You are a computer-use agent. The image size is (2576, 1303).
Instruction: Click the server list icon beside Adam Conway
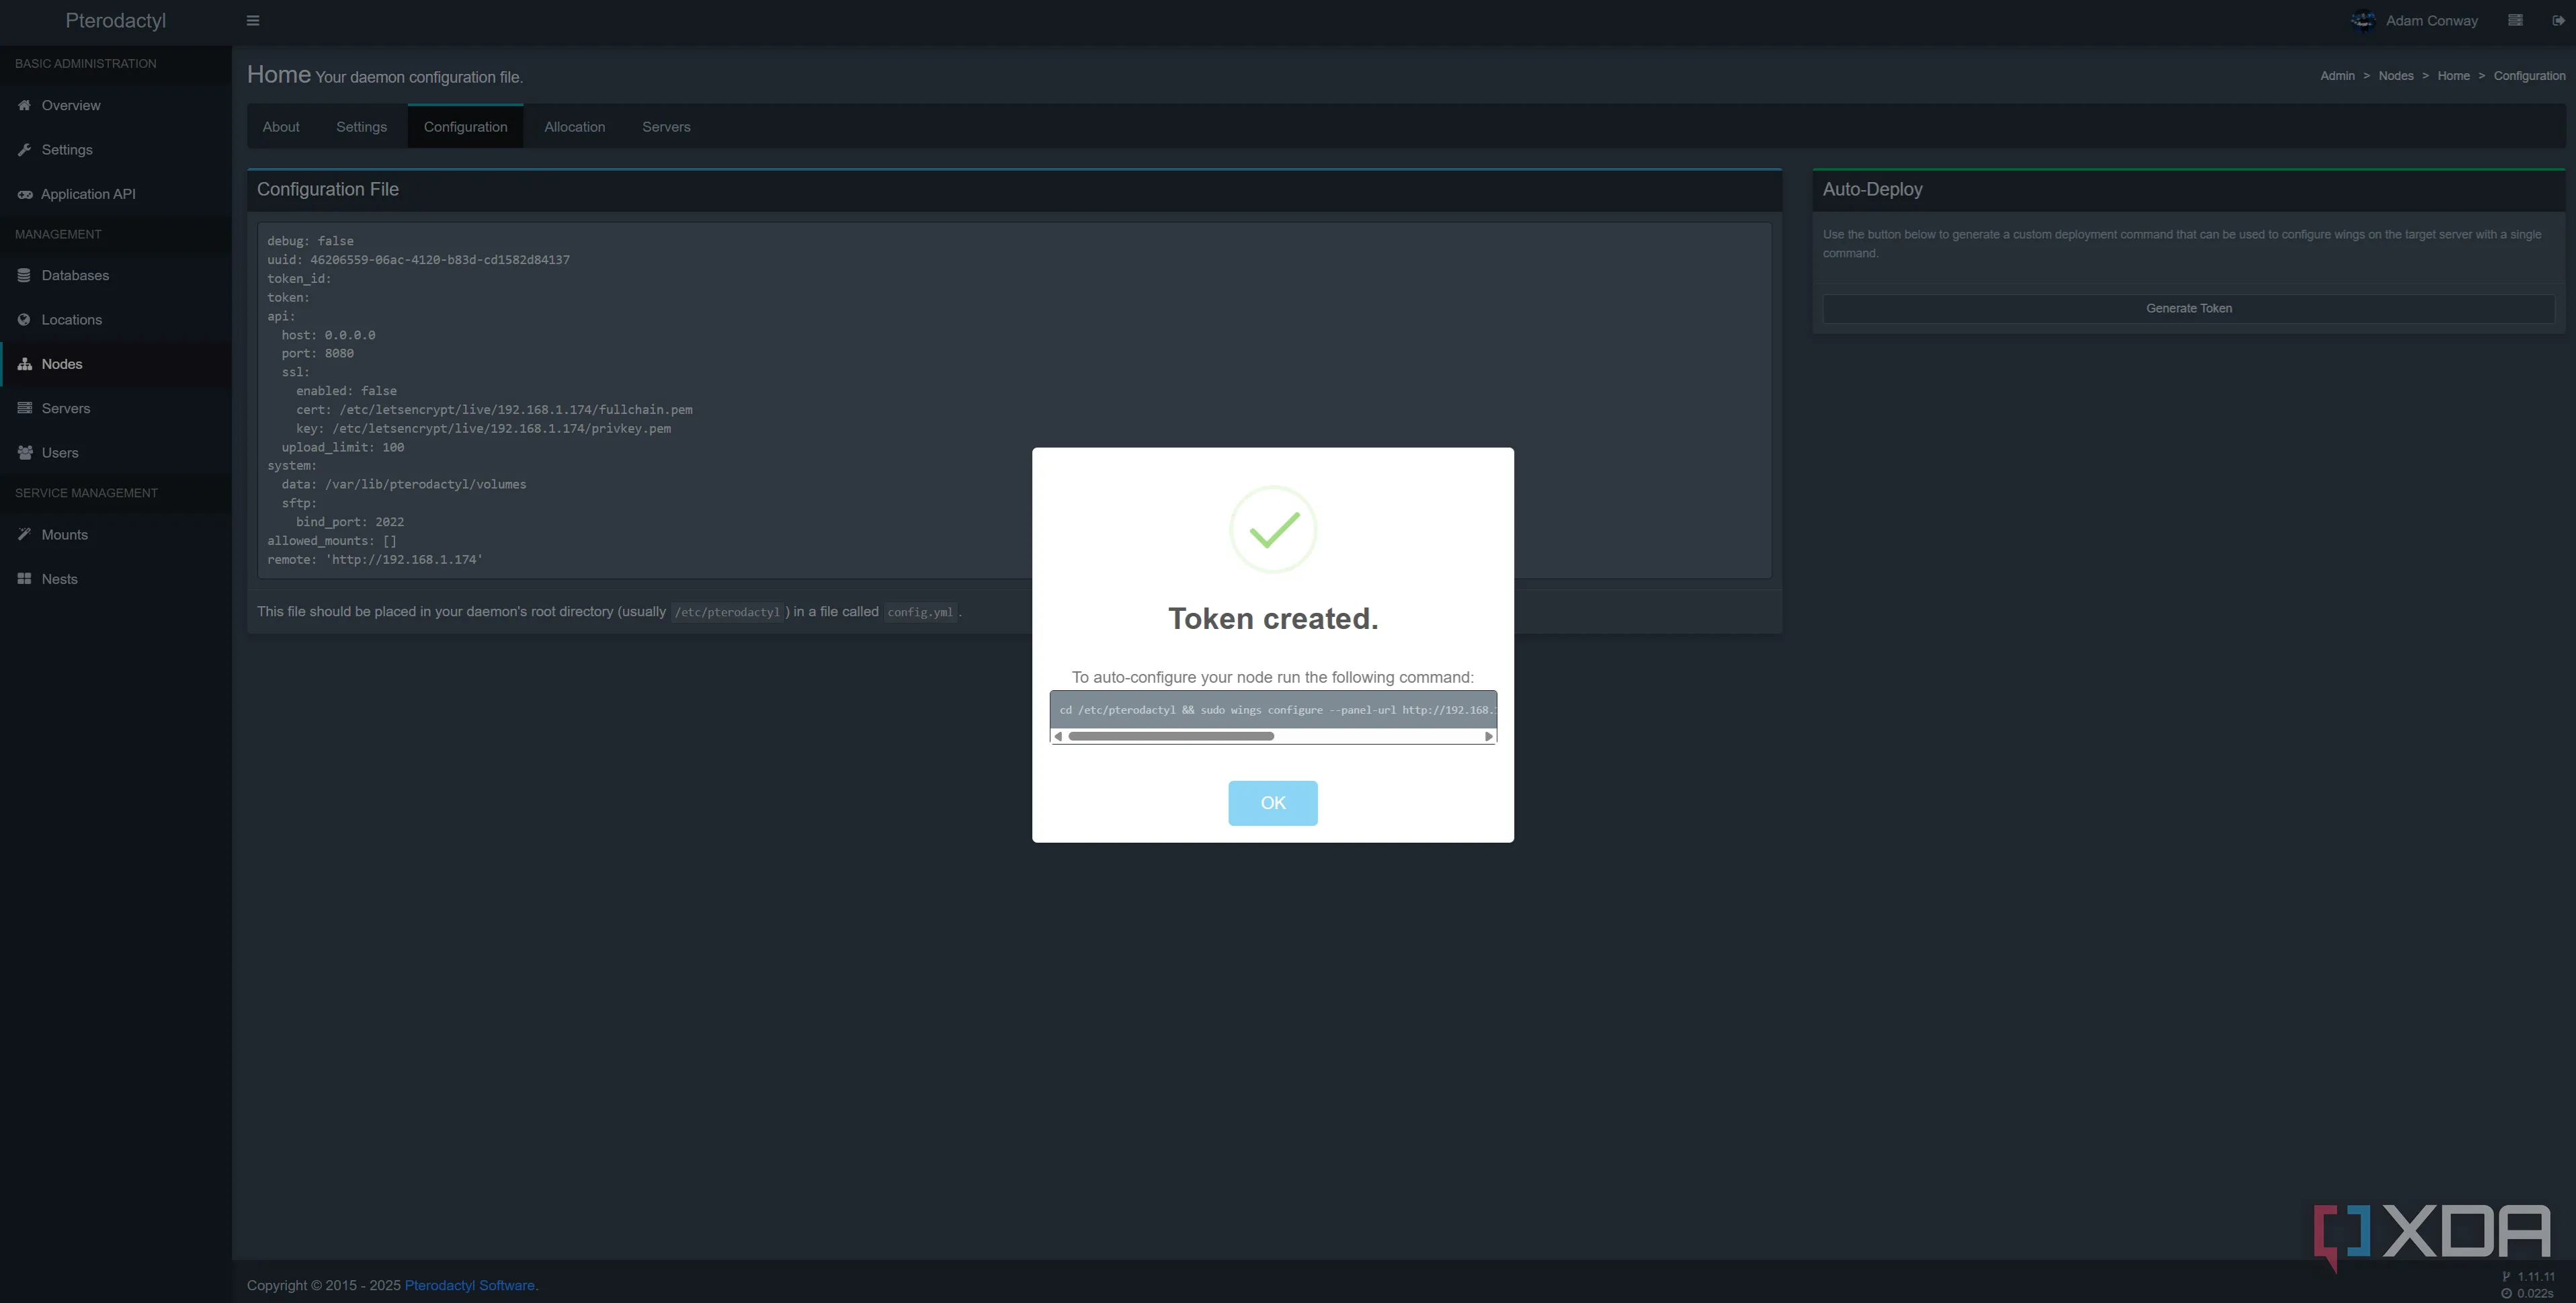pos(2515,20)
